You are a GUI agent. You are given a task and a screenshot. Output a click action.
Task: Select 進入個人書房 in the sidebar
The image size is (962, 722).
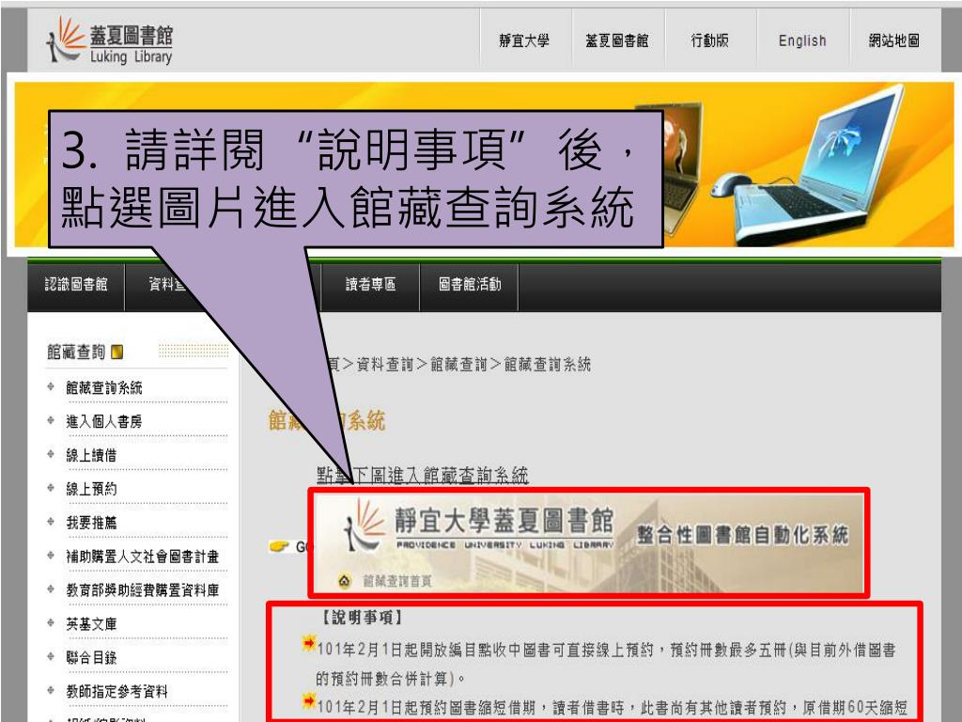[104, 422]
